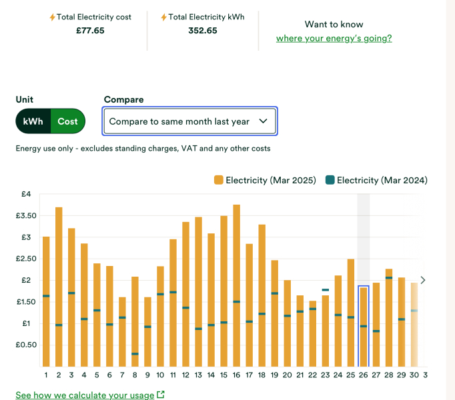The width and height of the screenshot is (455, 400).
Task: Click the teal 2024 marker on day 23
Action: 325,290
